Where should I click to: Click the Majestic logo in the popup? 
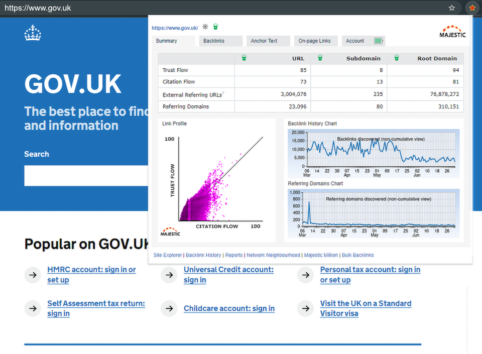pyautogui.click(x=452, y=32)
